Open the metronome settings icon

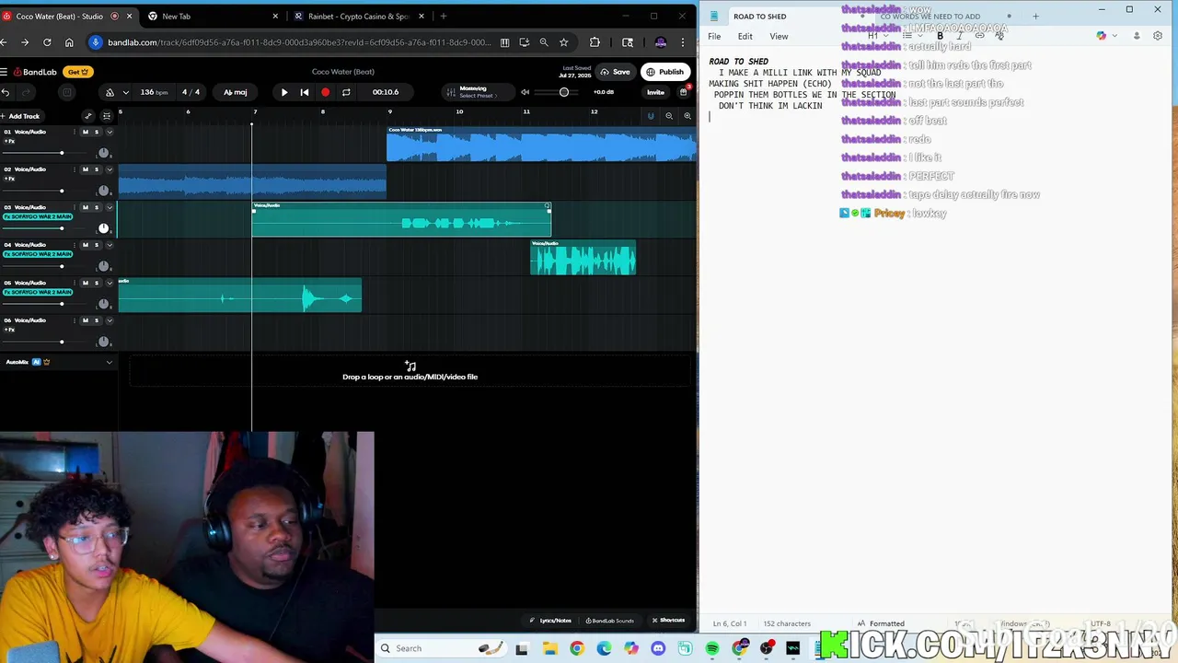tap(110, 92)
